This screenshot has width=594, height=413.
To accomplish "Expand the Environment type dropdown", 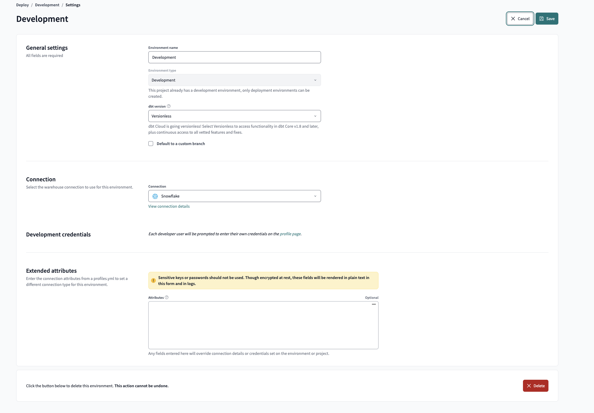I will (234, 80).
